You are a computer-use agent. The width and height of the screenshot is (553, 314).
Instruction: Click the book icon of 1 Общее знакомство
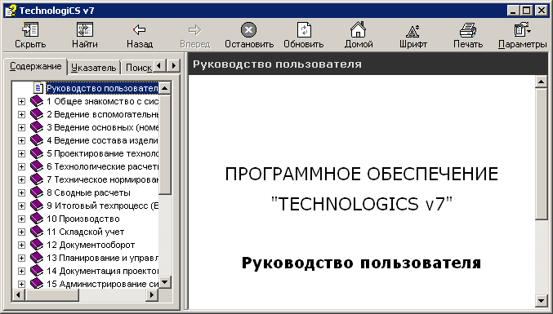coord(36,101)
